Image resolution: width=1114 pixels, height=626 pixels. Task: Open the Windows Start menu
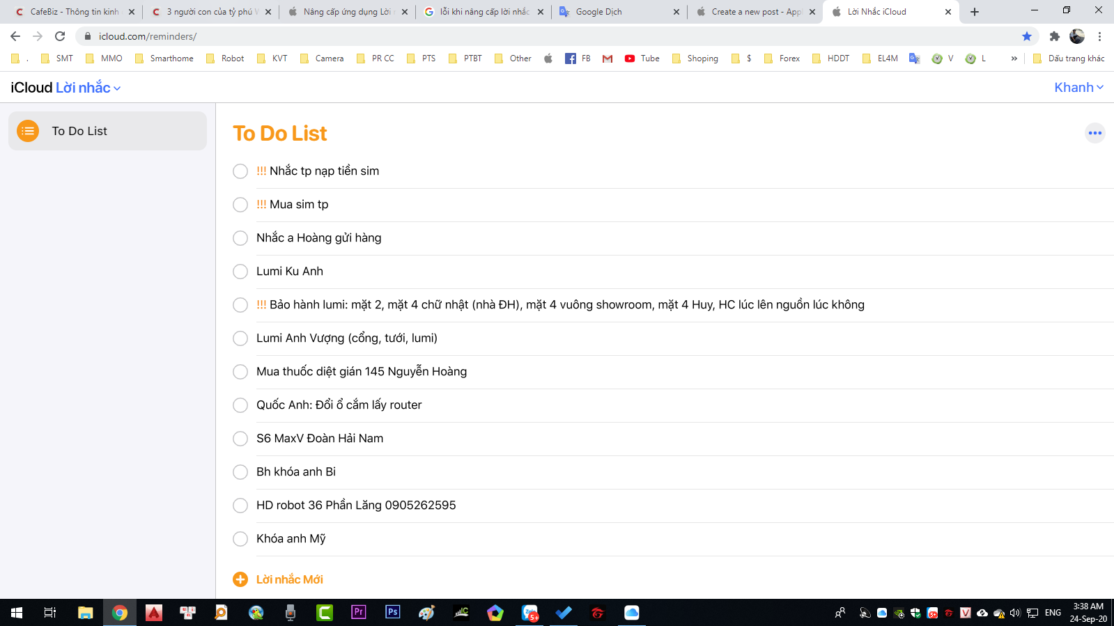(x=17, y=612)
